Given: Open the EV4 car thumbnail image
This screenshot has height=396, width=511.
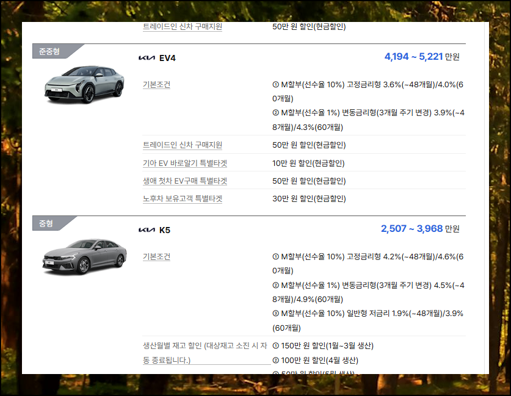Looking at the screenshot, I should pos(84,84).
